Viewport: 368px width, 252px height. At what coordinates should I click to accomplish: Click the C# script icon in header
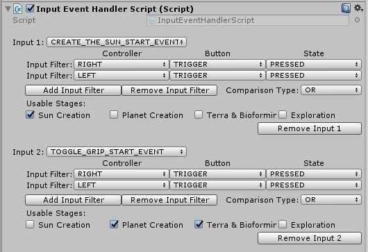coord(18,9)
